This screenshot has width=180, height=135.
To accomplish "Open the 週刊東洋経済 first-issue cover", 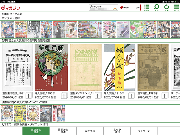I will click(x=17, y=67).
